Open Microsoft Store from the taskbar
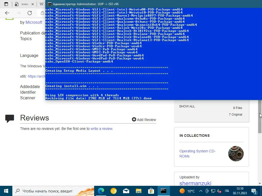262x196 pixels. [151, 191]
